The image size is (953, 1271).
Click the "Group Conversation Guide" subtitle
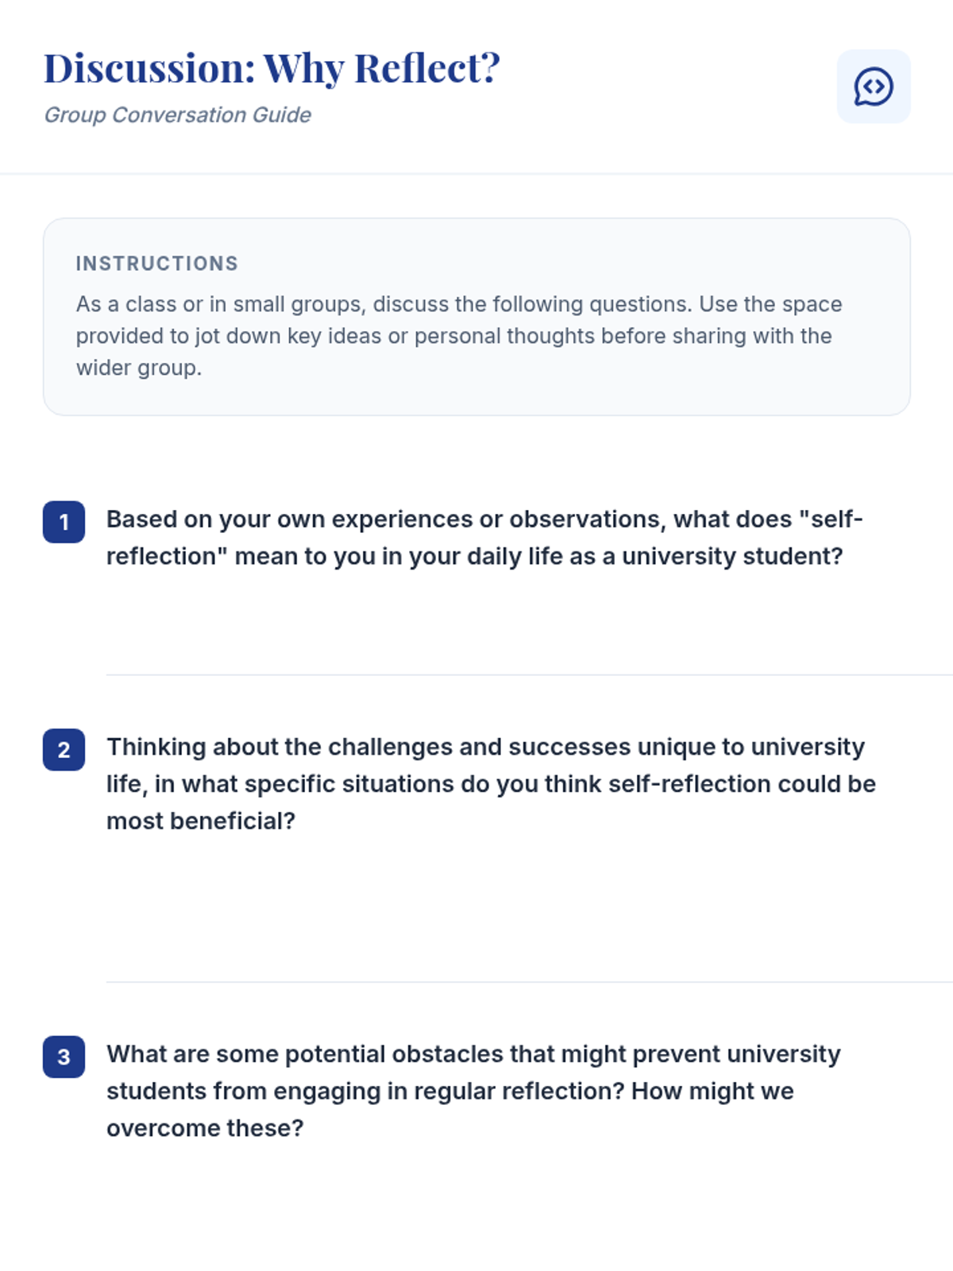177,115
